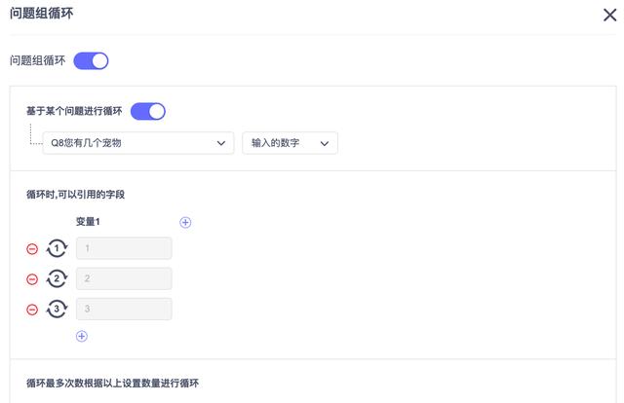Click the 循环时,可以引用的字段 heading
Image resolution: width=624 pixels, height=403 pixels.
point(76,195)
